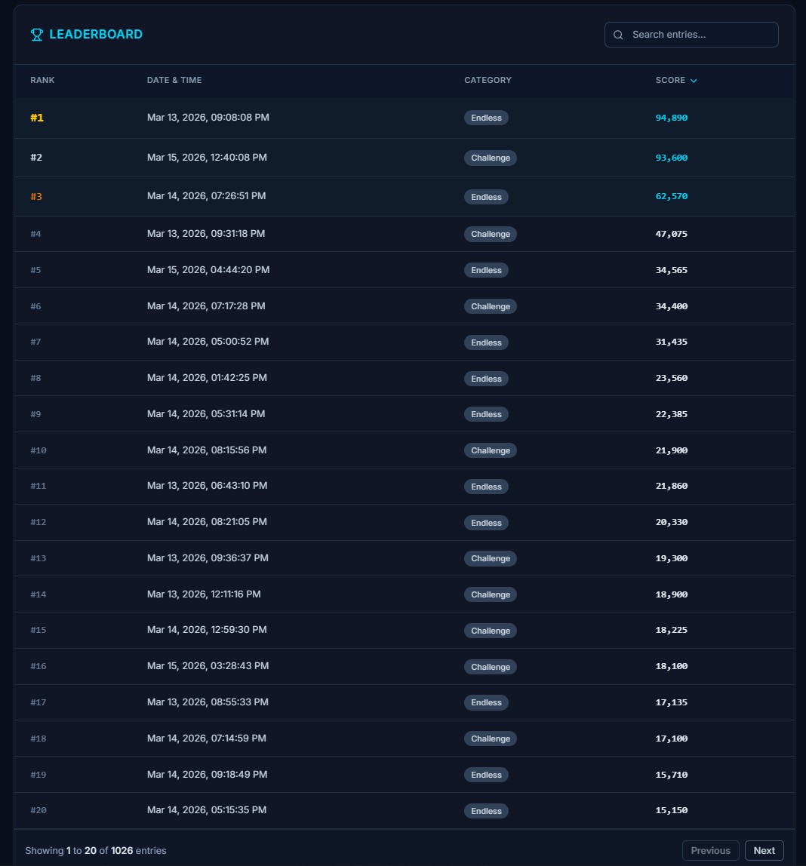Focus the Search entries field
Viewport: 806px width, 866px height.
691,35
